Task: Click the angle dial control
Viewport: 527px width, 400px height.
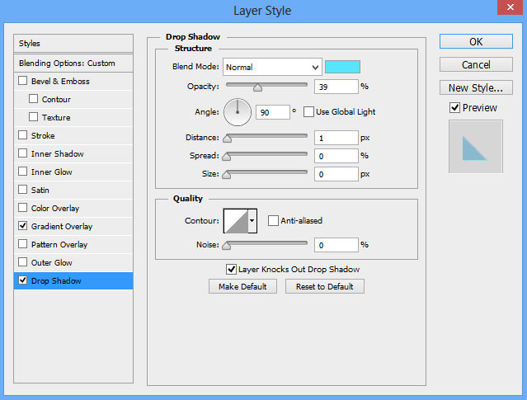Action: (x=238, y=111)
